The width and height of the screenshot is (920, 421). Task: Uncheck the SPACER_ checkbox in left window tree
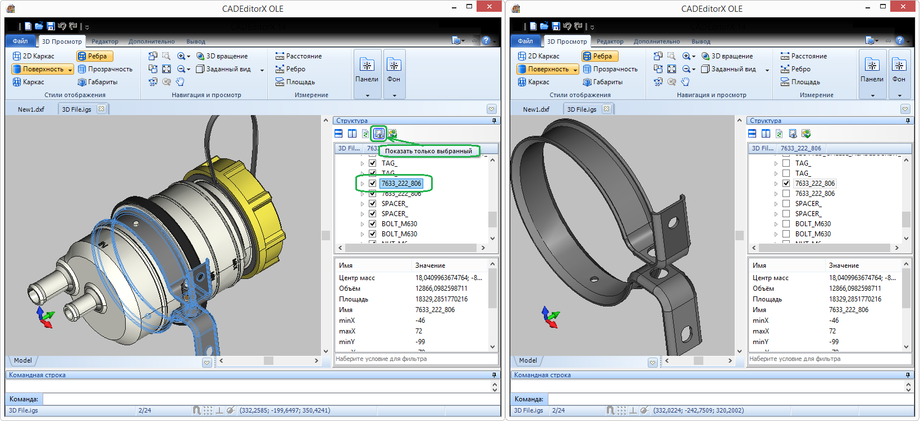[x=372, y=204]
